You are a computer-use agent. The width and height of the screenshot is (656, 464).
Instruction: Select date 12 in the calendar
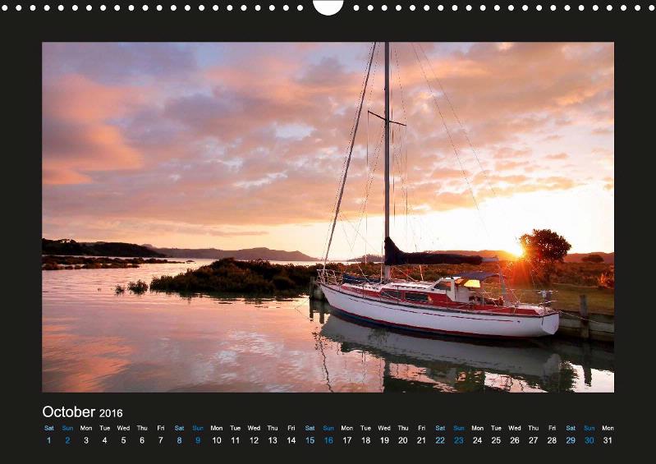pos(254,440)
